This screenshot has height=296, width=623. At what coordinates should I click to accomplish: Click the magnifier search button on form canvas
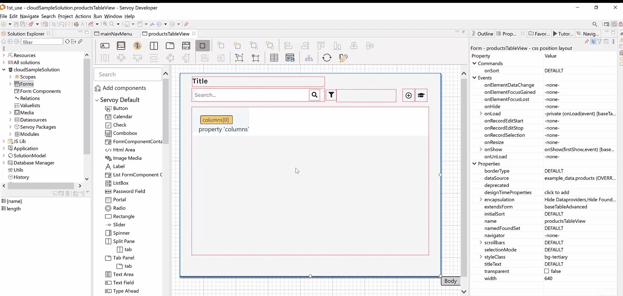315,95
